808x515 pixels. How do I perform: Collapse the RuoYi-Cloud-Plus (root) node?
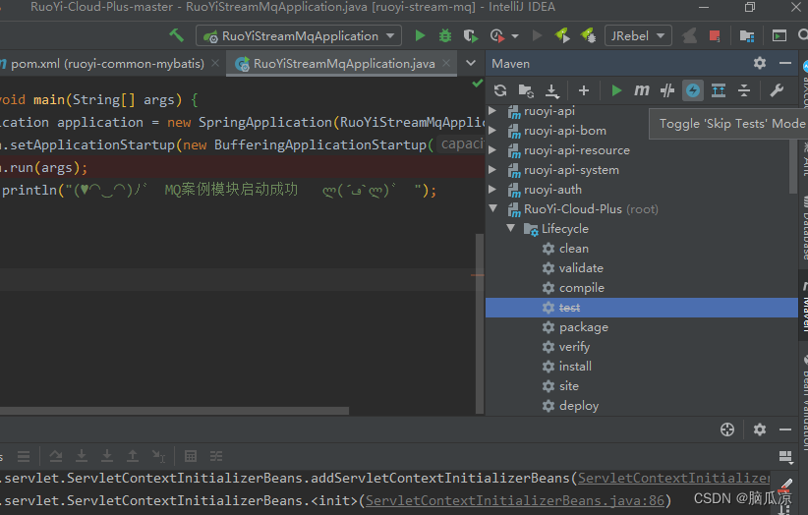pyautogui.click(x=493, y=208)
